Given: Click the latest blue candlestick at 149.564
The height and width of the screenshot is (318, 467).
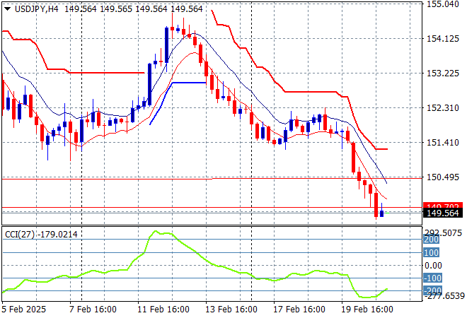Looking at the screenshot, I should (x=382, y=213).
